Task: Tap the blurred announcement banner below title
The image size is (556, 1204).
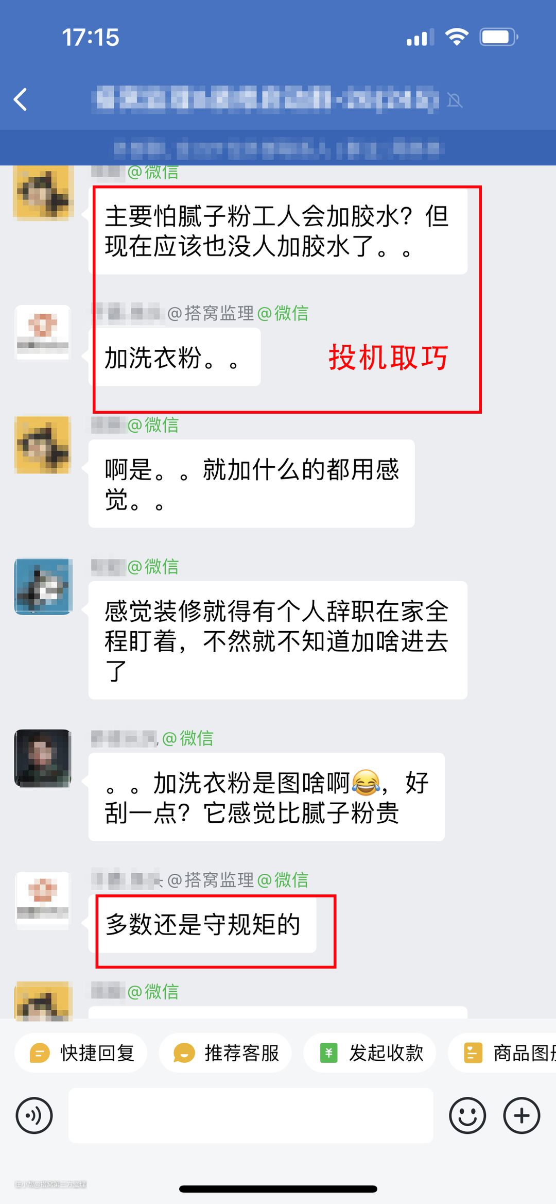Action: coord(278,148)
